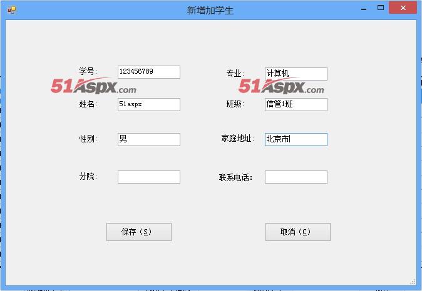Click the 专业 input field
The image size is (422, 291).
pyautogui.click(x=296, y=74)
